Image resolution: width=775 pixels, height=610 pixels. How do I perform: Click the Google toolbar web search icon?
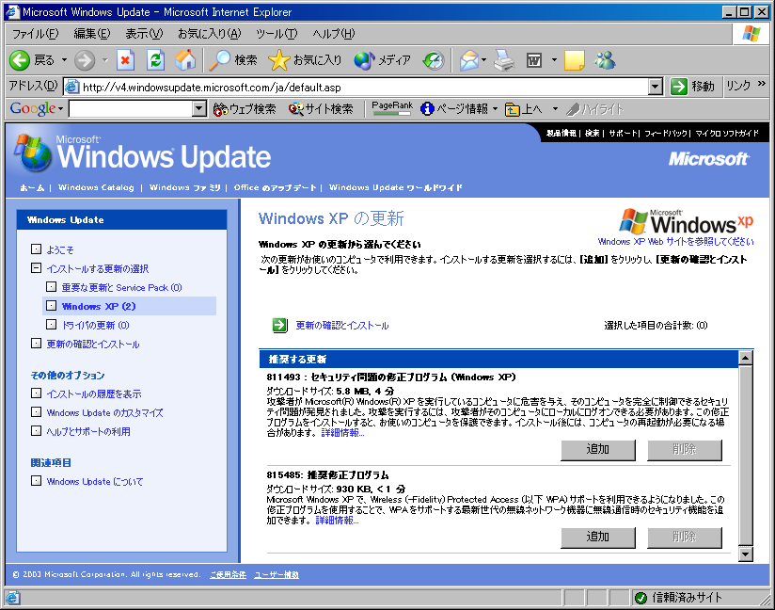220,109
